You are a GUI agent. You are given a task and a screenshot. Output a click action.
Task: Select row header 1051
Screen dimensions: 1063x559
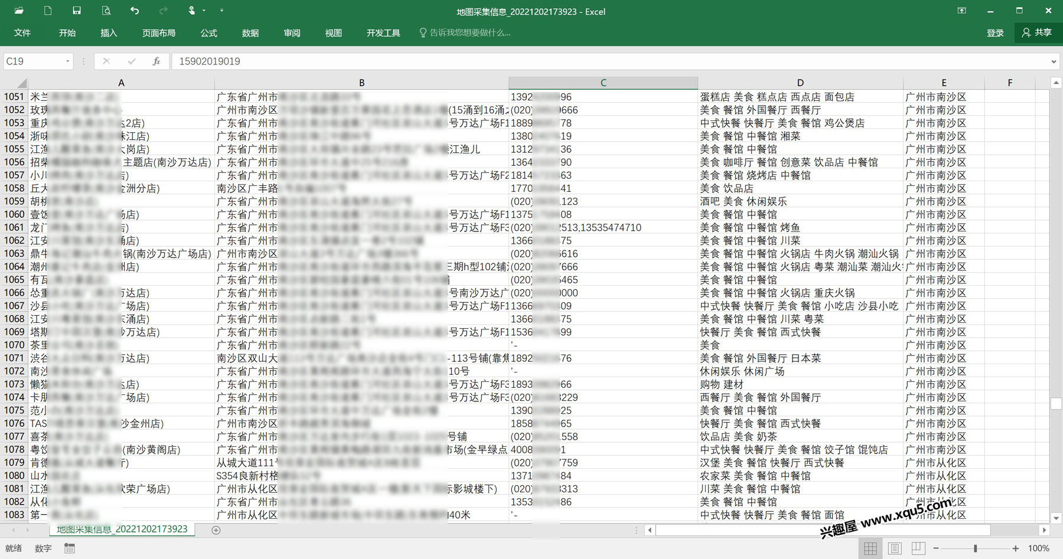(15, 97)
